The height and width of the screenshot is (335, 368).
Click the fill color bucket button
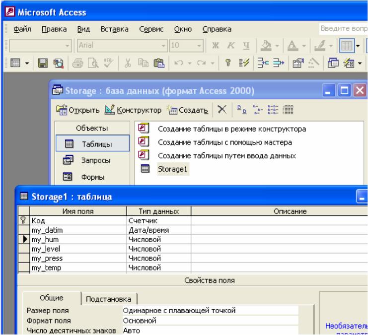(266, 46)
